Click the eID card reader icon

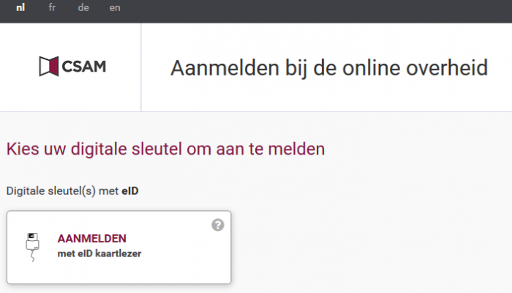tap(32, 247)
